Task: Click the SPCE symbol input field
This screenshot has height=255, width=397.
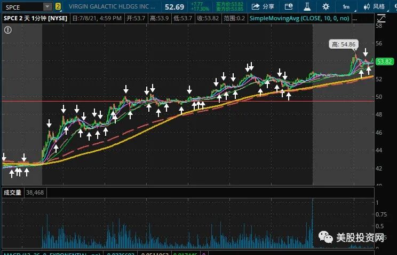Action: pyautogui.click(x=22, y=7)
